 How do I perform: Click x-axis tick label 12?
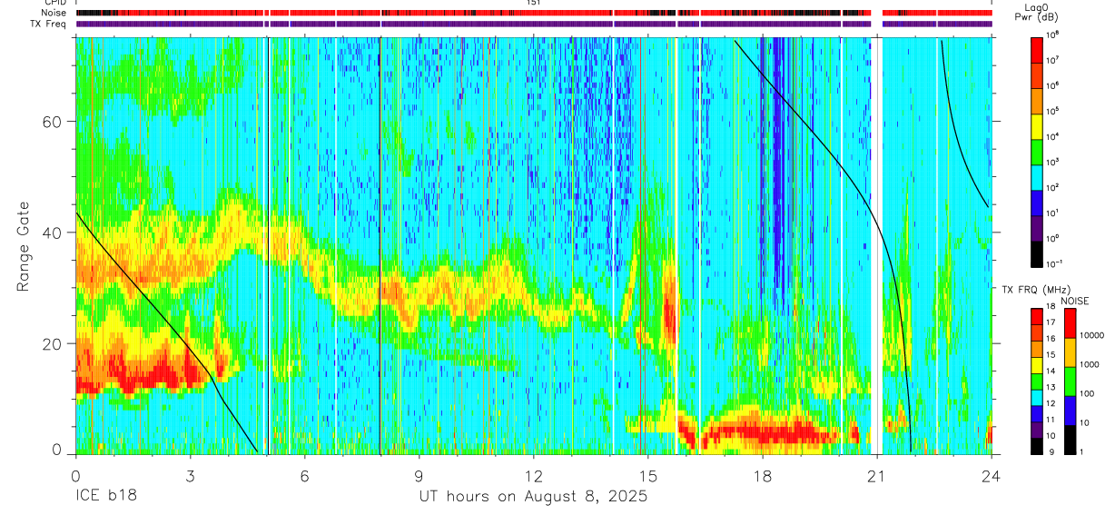pos(533,475)
